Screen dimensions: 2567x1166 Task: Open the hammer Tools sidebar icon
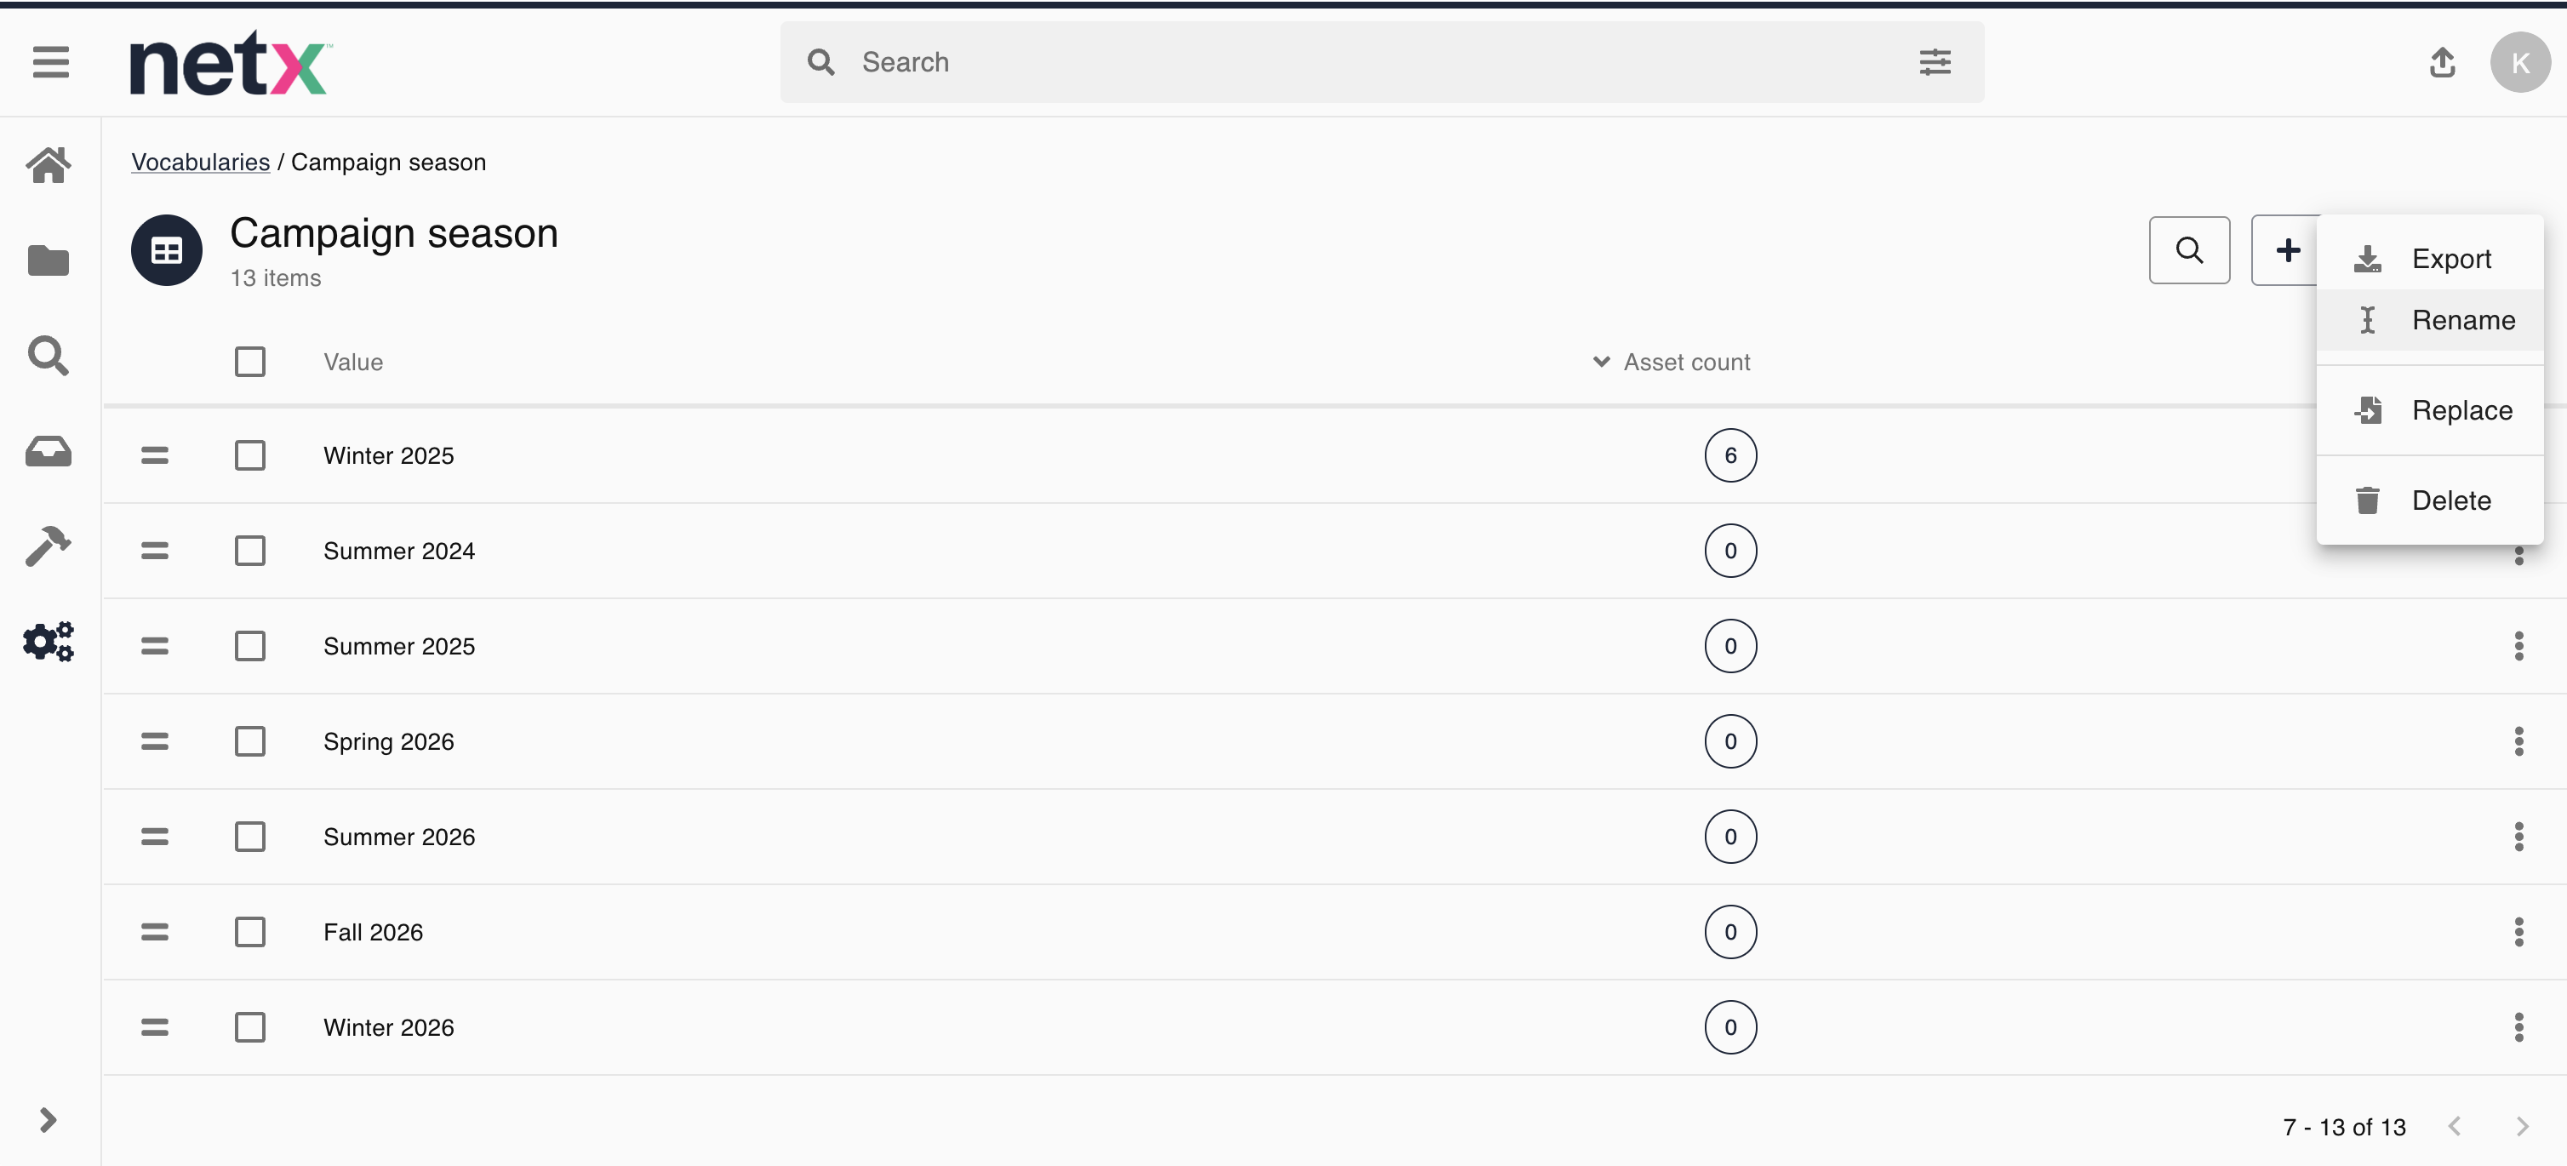coord(48,546)
